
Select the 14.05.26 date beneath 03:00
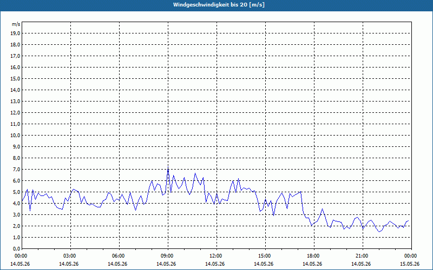[x=69, y=264]
